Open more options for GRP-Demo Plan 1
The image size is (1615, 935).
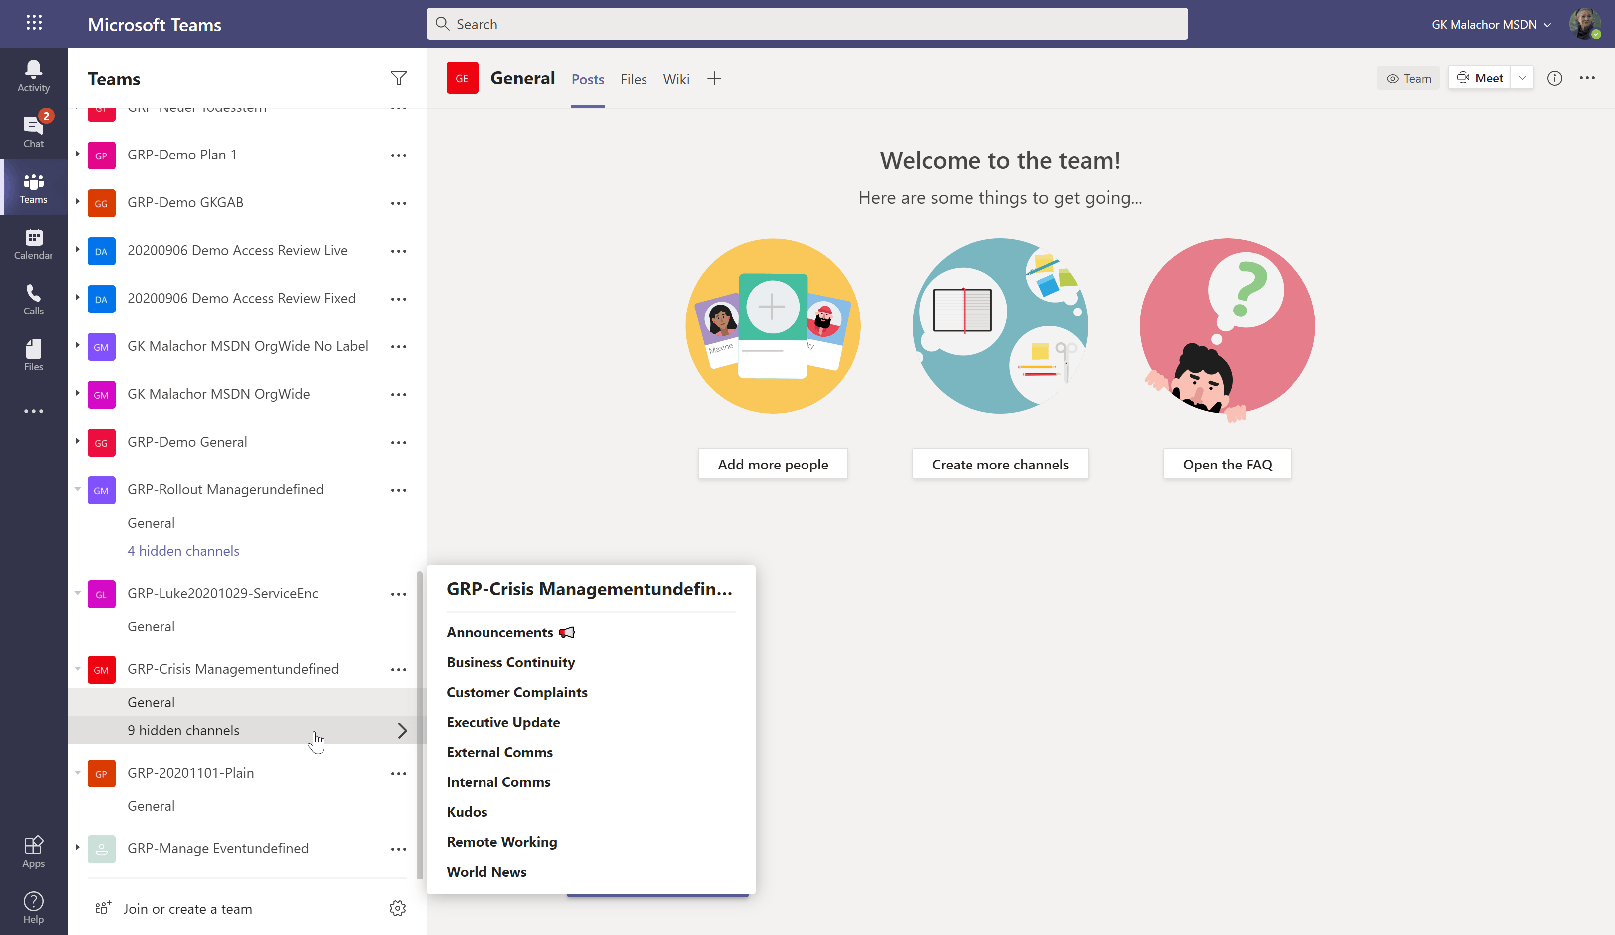tap(398, 155)
